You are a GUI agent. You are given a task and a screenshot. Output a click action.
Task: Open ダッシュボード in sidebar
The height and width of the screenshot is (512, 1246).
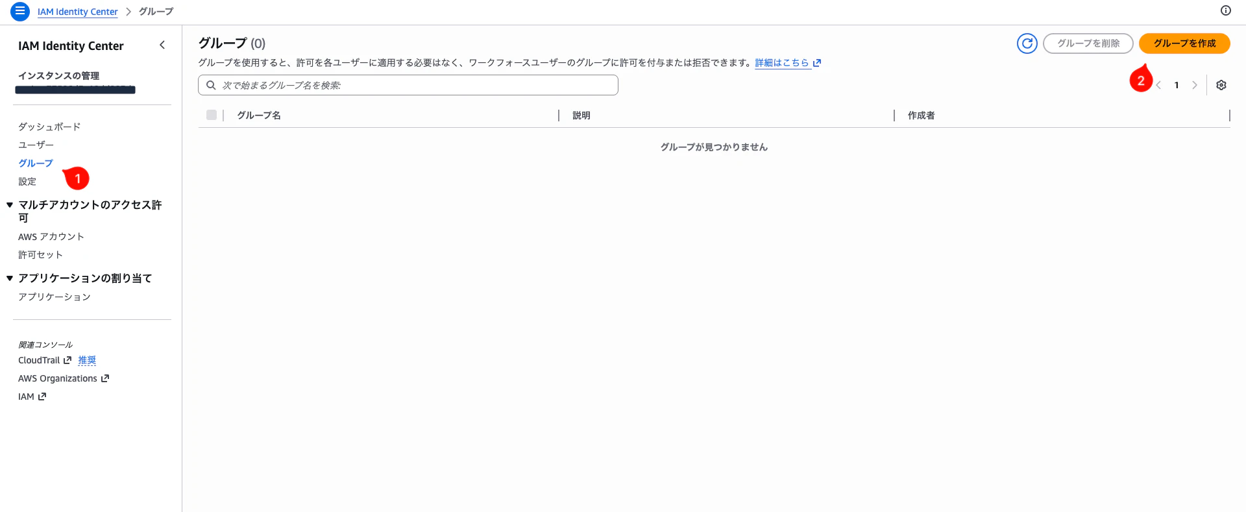click(49, 127)
